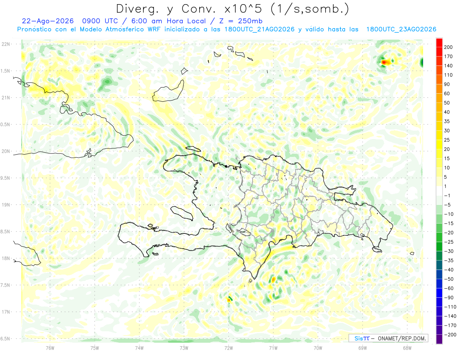Click the color scale value '-1'

click(447, 195)
